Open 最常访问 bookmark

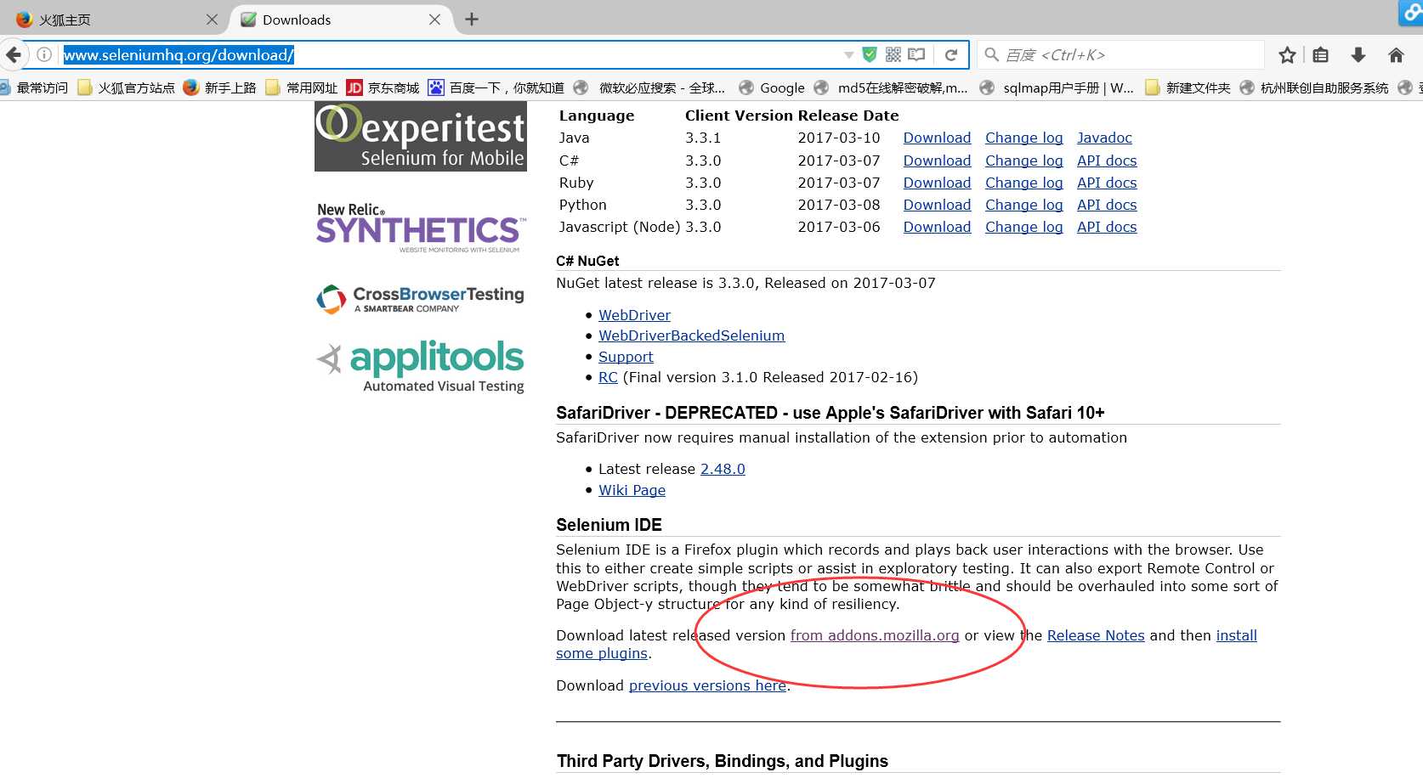click(x=34, y=87)
